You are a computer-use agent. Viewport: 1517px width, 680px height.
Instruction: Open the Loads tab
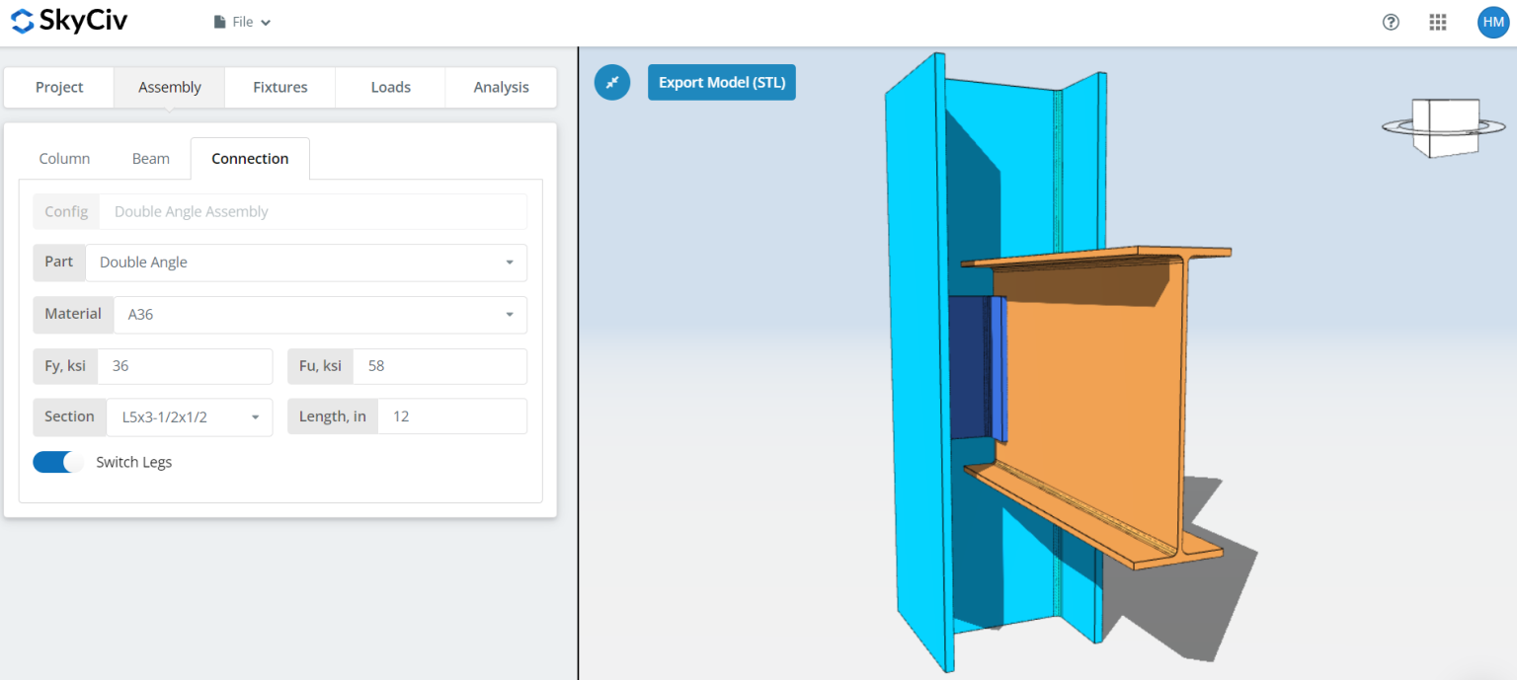(x=390, y=87)
